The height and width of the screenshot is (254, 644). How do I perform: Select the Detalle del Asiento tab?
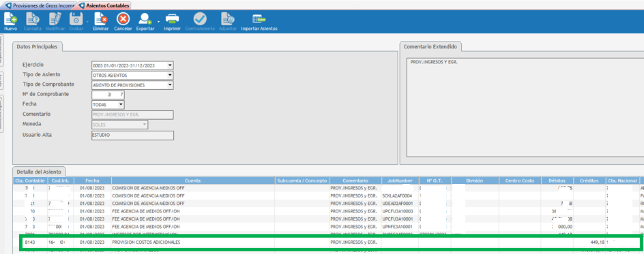(x=40, y=171)
